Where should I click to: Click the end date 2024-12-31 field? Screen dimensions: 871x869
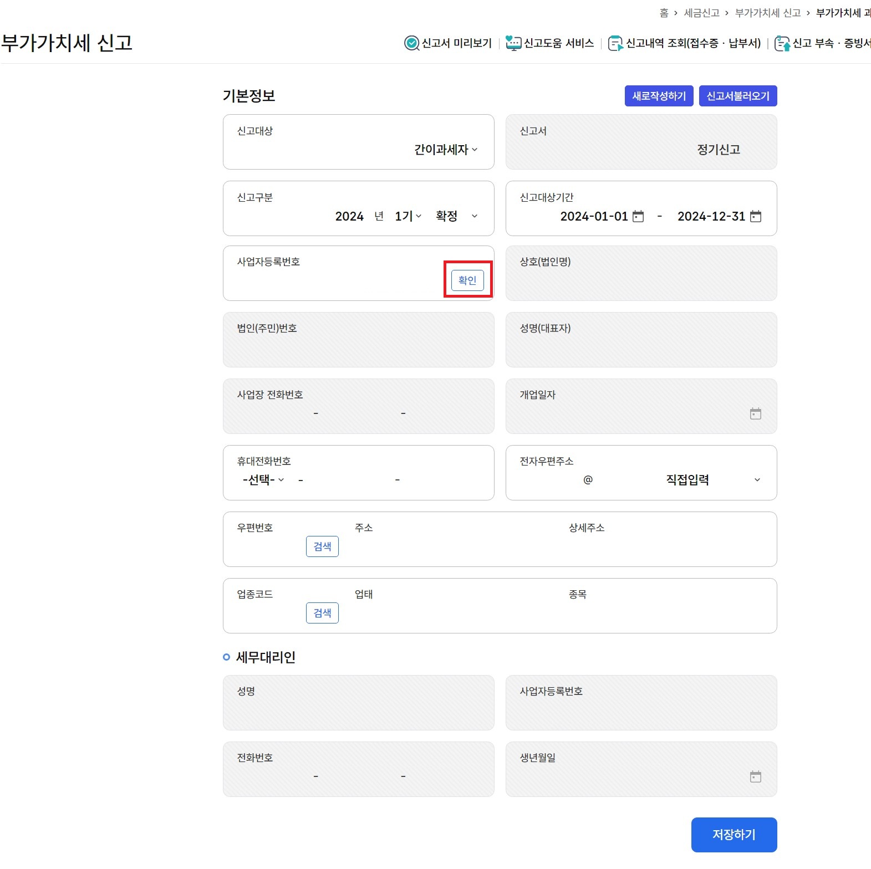[711, 216]
